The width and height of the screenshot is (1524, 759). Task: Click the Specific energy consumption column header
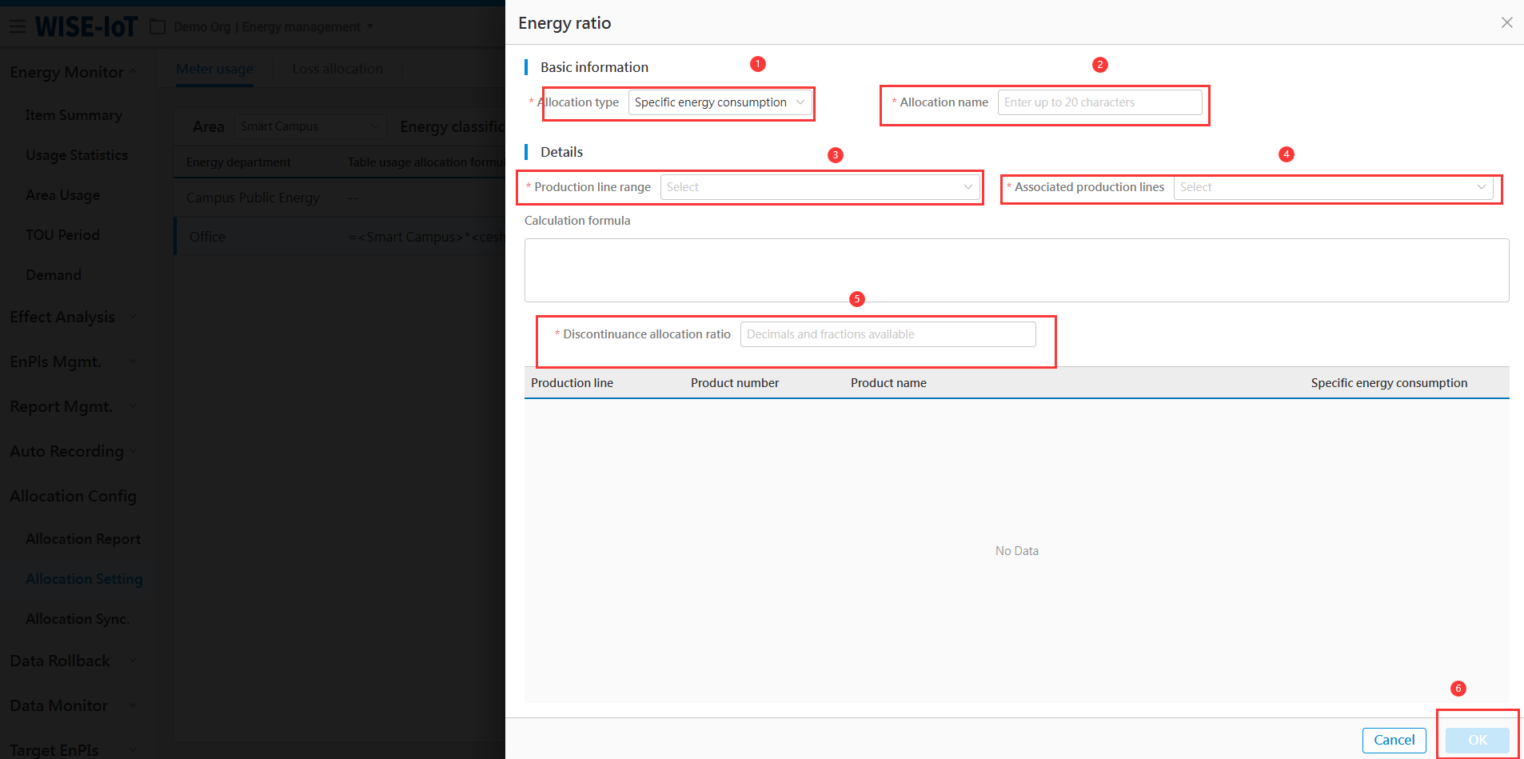(1389, 383)
